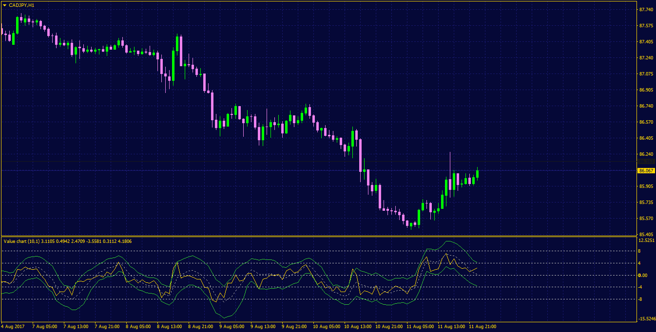The height and width of the screenshot is (332, 656).
Task: Click the yellow value chart line's right end
Action: pyautogui.click(x=477, y=267)
